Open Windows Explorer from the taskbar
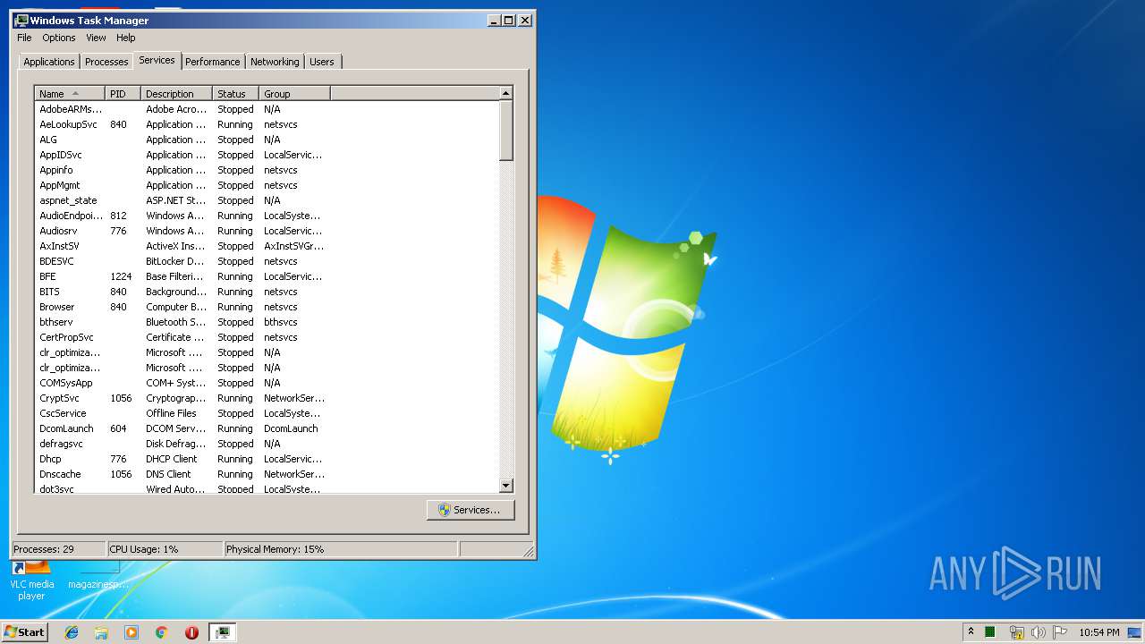 [x=101, y=632]
